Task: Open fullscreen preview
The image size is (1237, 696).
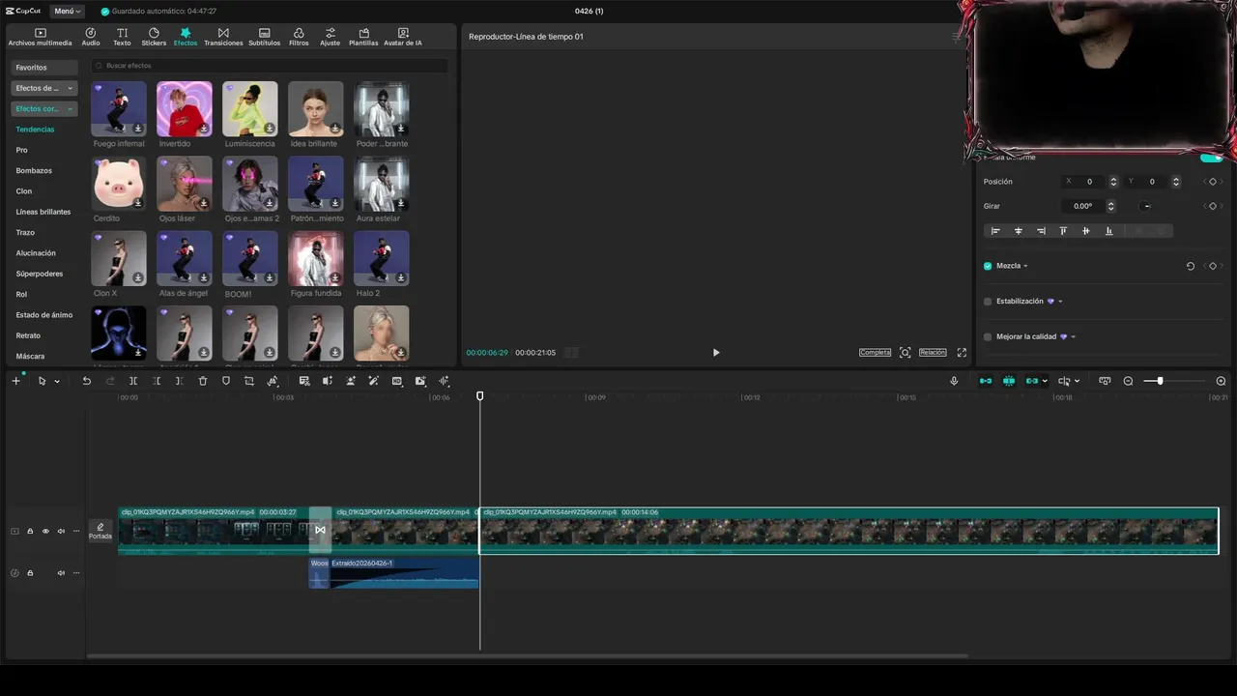Action: pyautogui.click(x=962, y=353)
